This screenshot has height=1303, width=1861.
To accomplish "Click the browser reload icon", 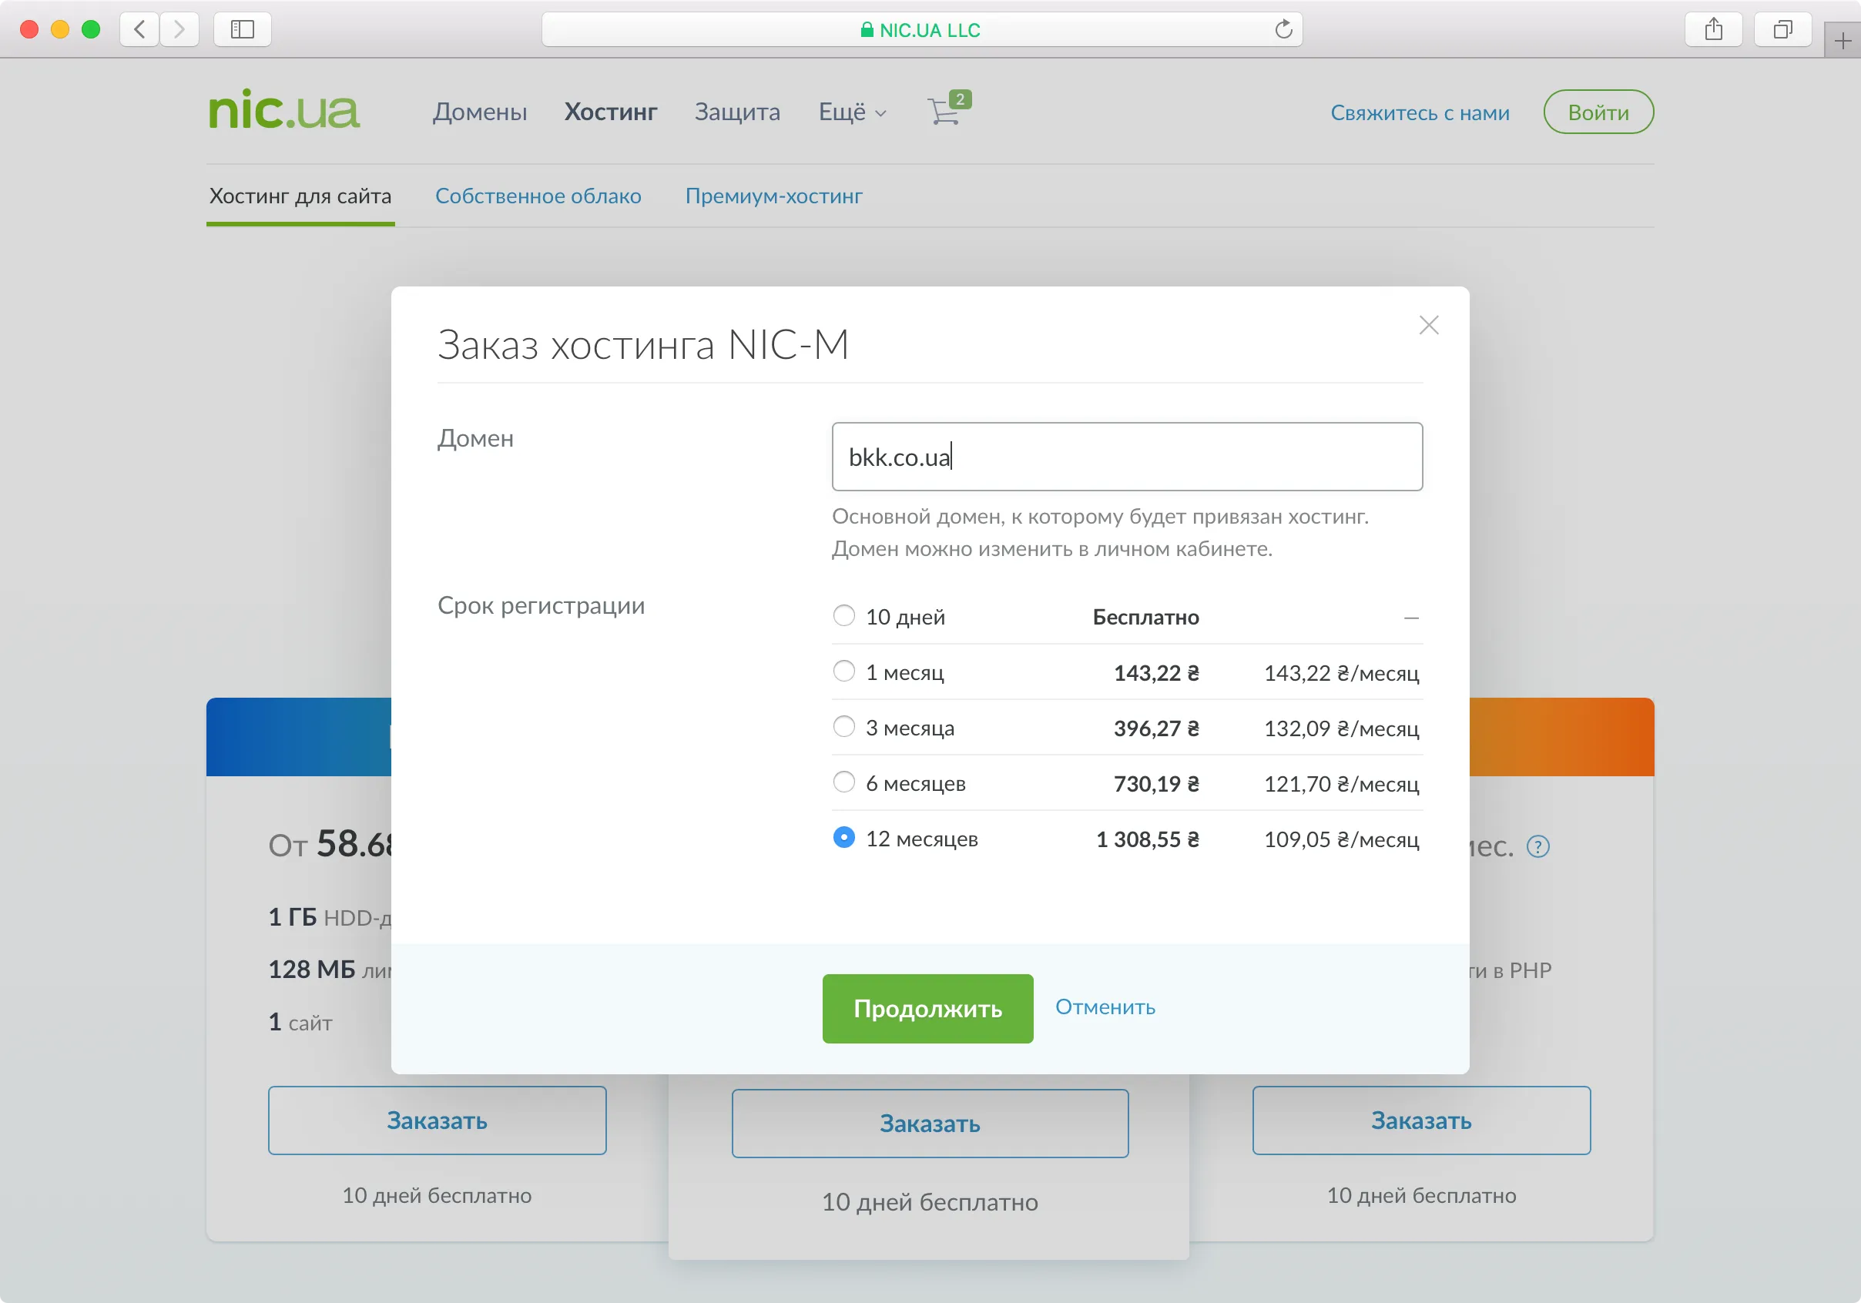I will pyautogui.click(x=1283, y=29).
